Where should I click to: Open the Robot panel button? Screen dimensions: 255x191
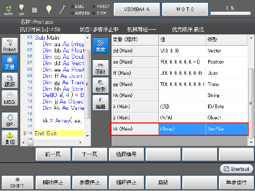(10, 45)
